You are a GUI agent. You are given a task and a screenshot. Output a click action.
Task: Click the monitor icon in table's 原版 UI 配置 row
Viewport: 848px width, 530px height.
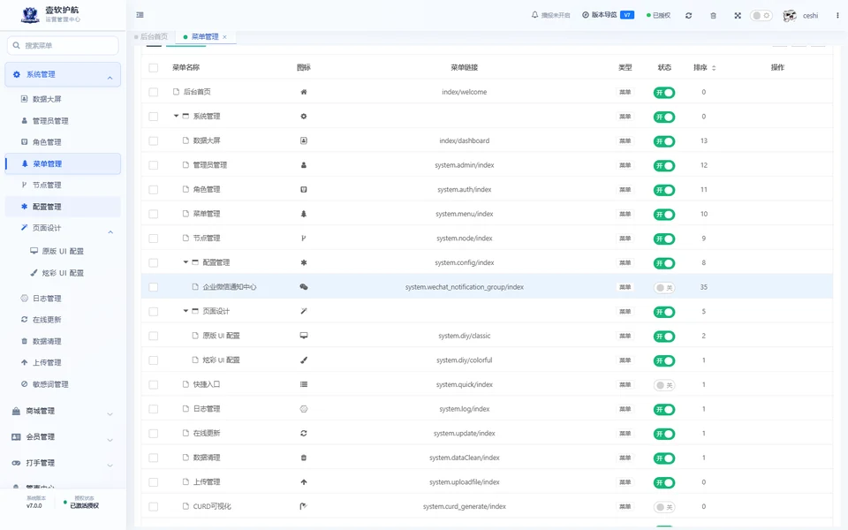[304, 336]
